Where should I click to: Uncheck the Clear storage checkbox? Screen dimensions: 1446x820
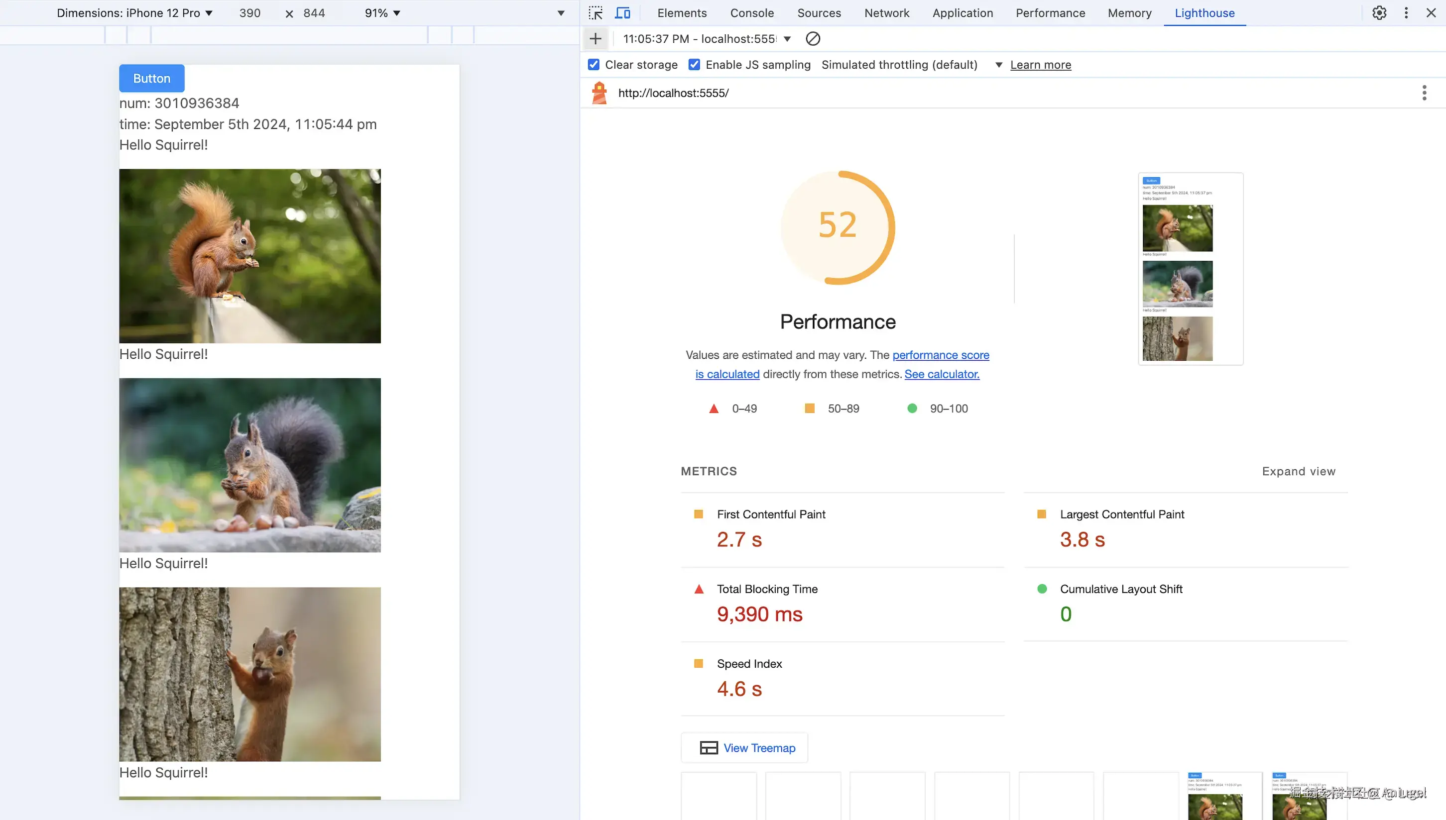coord(594,65)
